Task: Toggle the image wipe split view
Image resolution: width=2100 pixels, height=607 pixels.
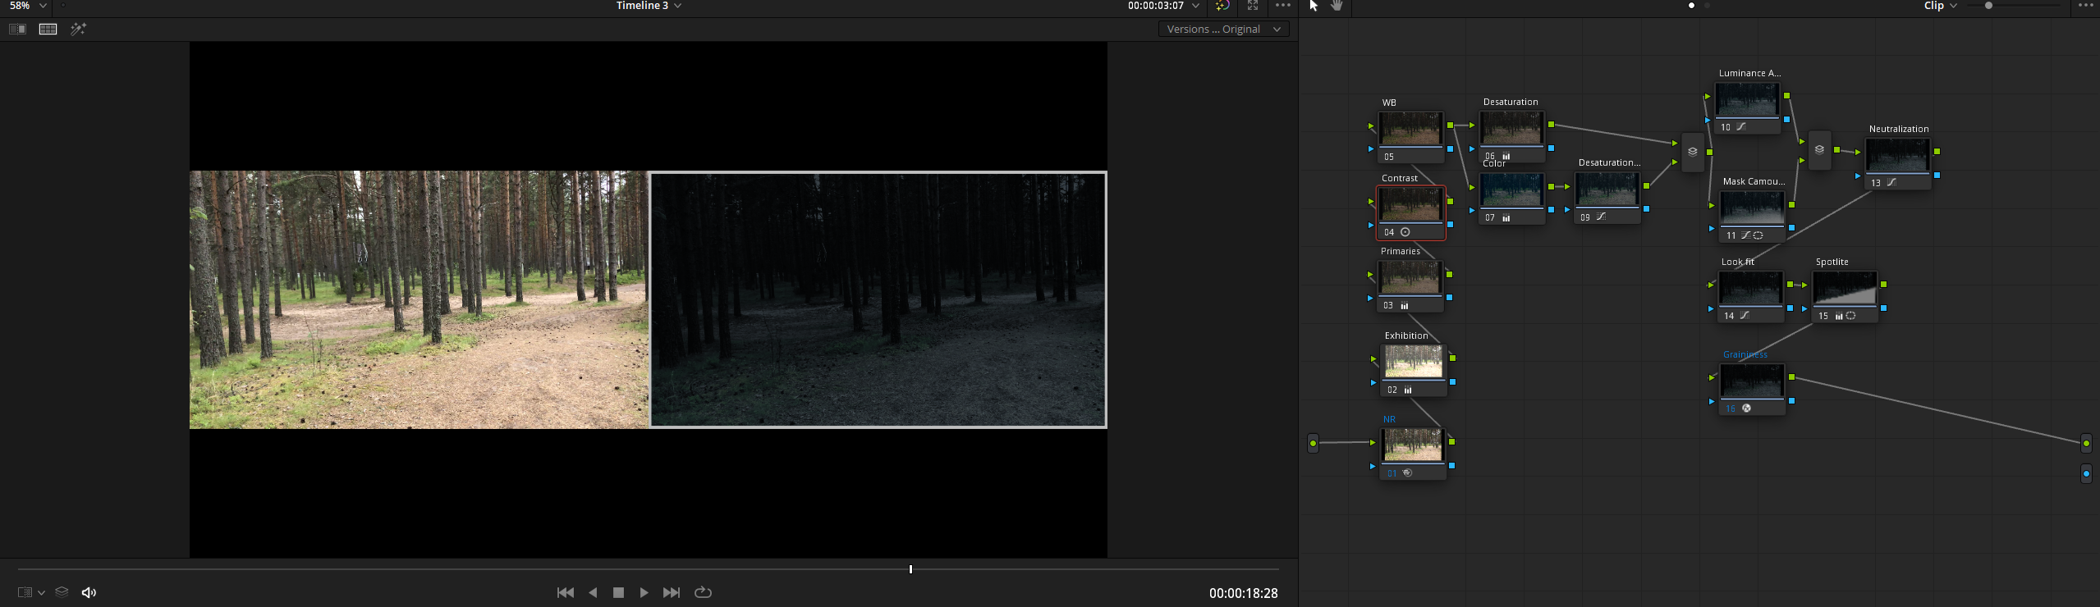Action: 17,29
